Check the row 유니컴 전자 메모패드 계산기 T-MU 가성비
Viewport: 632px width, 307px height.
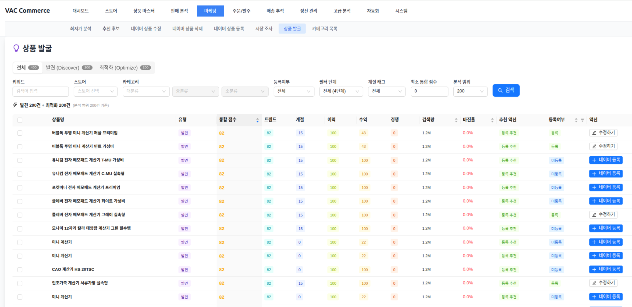20,160
